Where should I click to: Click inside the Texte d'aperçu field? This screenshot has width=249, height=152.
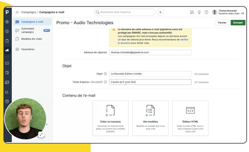coord(150,82)
